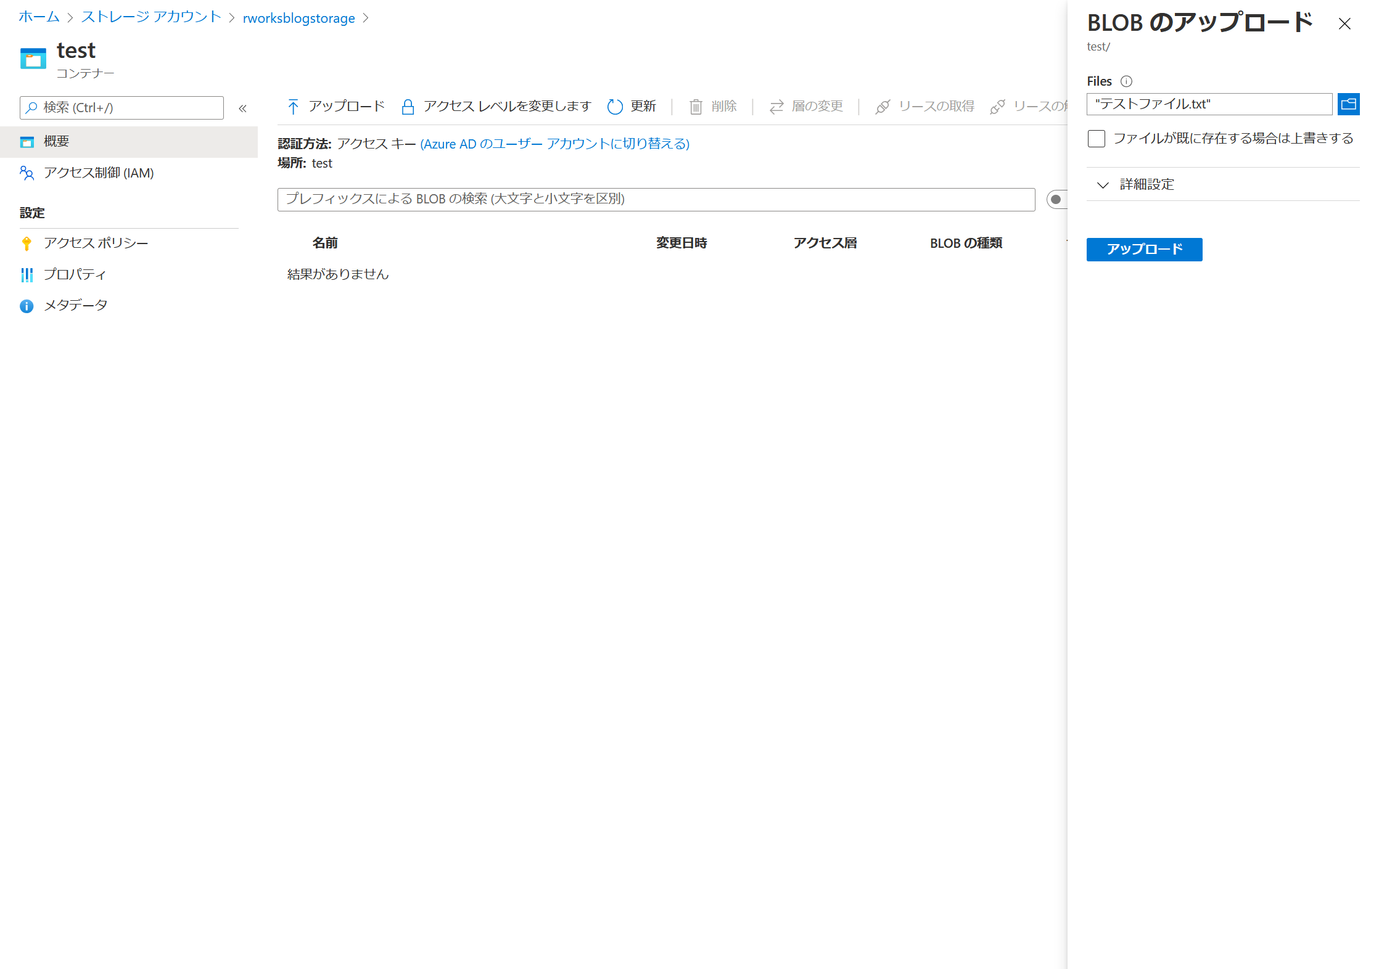Click the アップロード toolbar button with arrow icon
This screenshot has width=1379, height=969.
(x=336, y=107)
